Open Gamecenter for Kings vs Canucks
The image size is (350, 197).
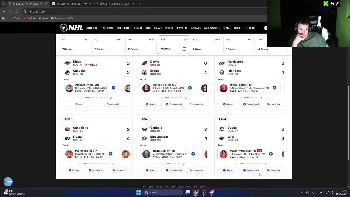(113, 104)
